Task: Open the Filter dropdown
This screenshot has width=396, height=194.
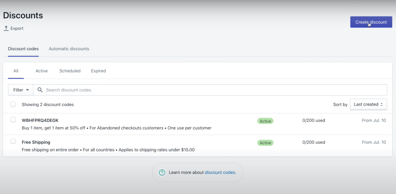Action: [21, 90]
